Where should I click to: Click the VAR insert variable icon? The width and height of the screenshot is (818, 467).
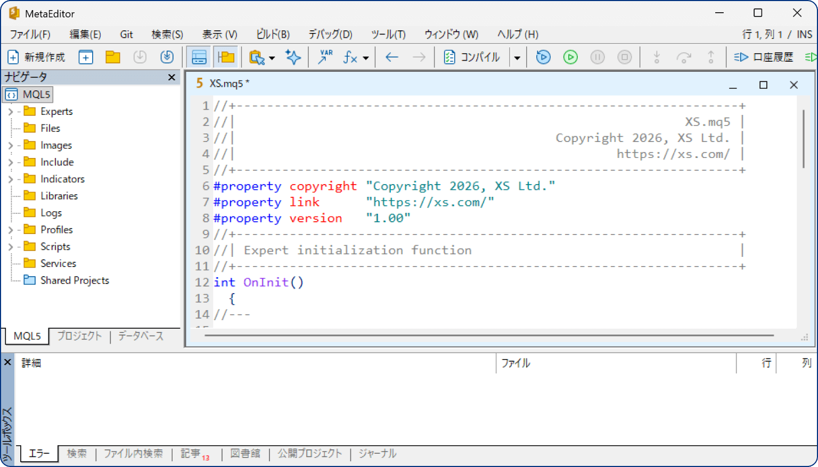[325, 57]
